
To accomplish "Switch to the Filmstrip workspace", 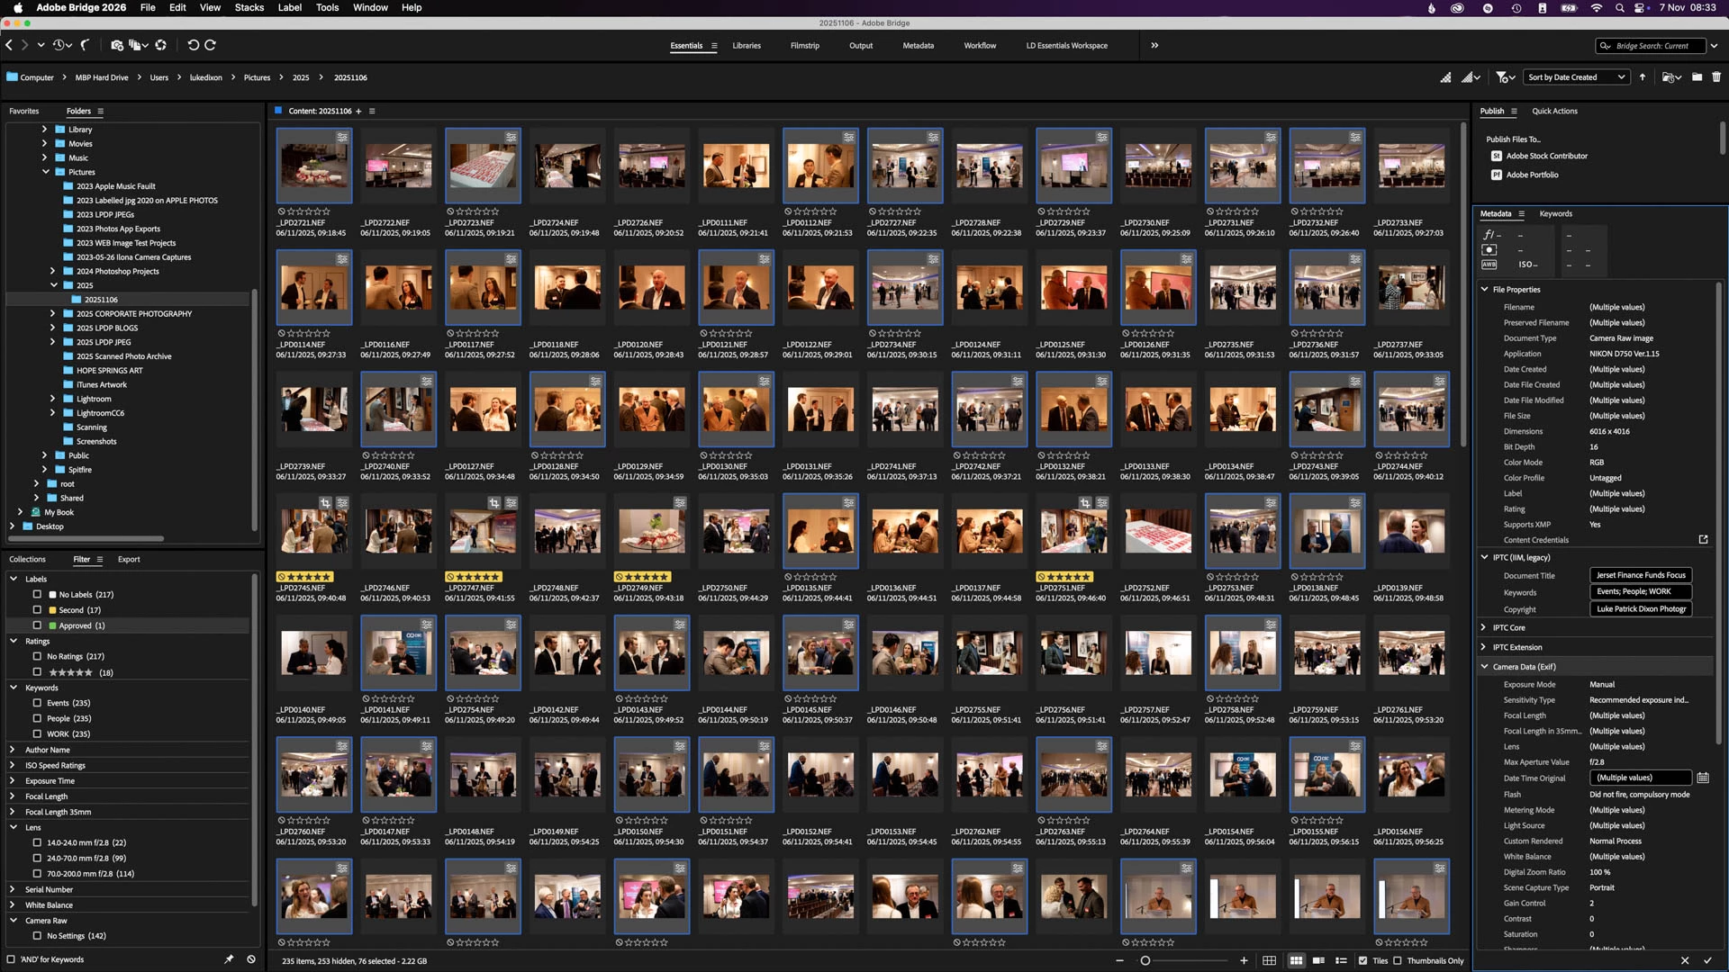I will 804,46.
